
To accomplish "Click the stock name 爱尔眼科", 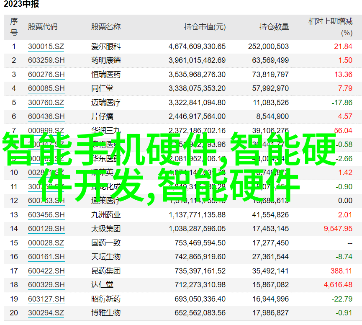I will click(x=106, y=46).
